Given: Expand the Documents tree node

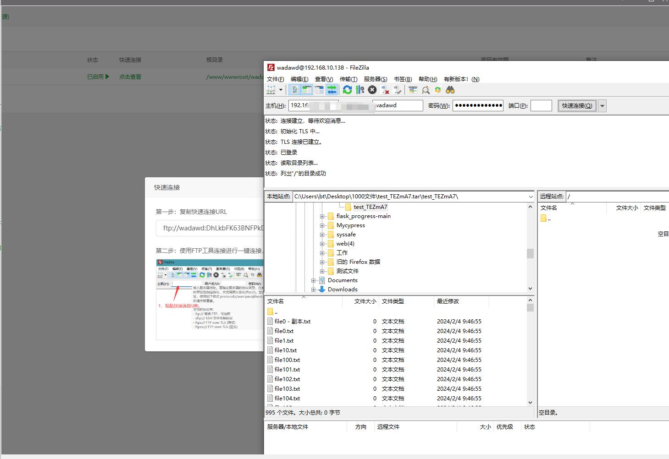Looking at the screenshot, I should point(313,280).
